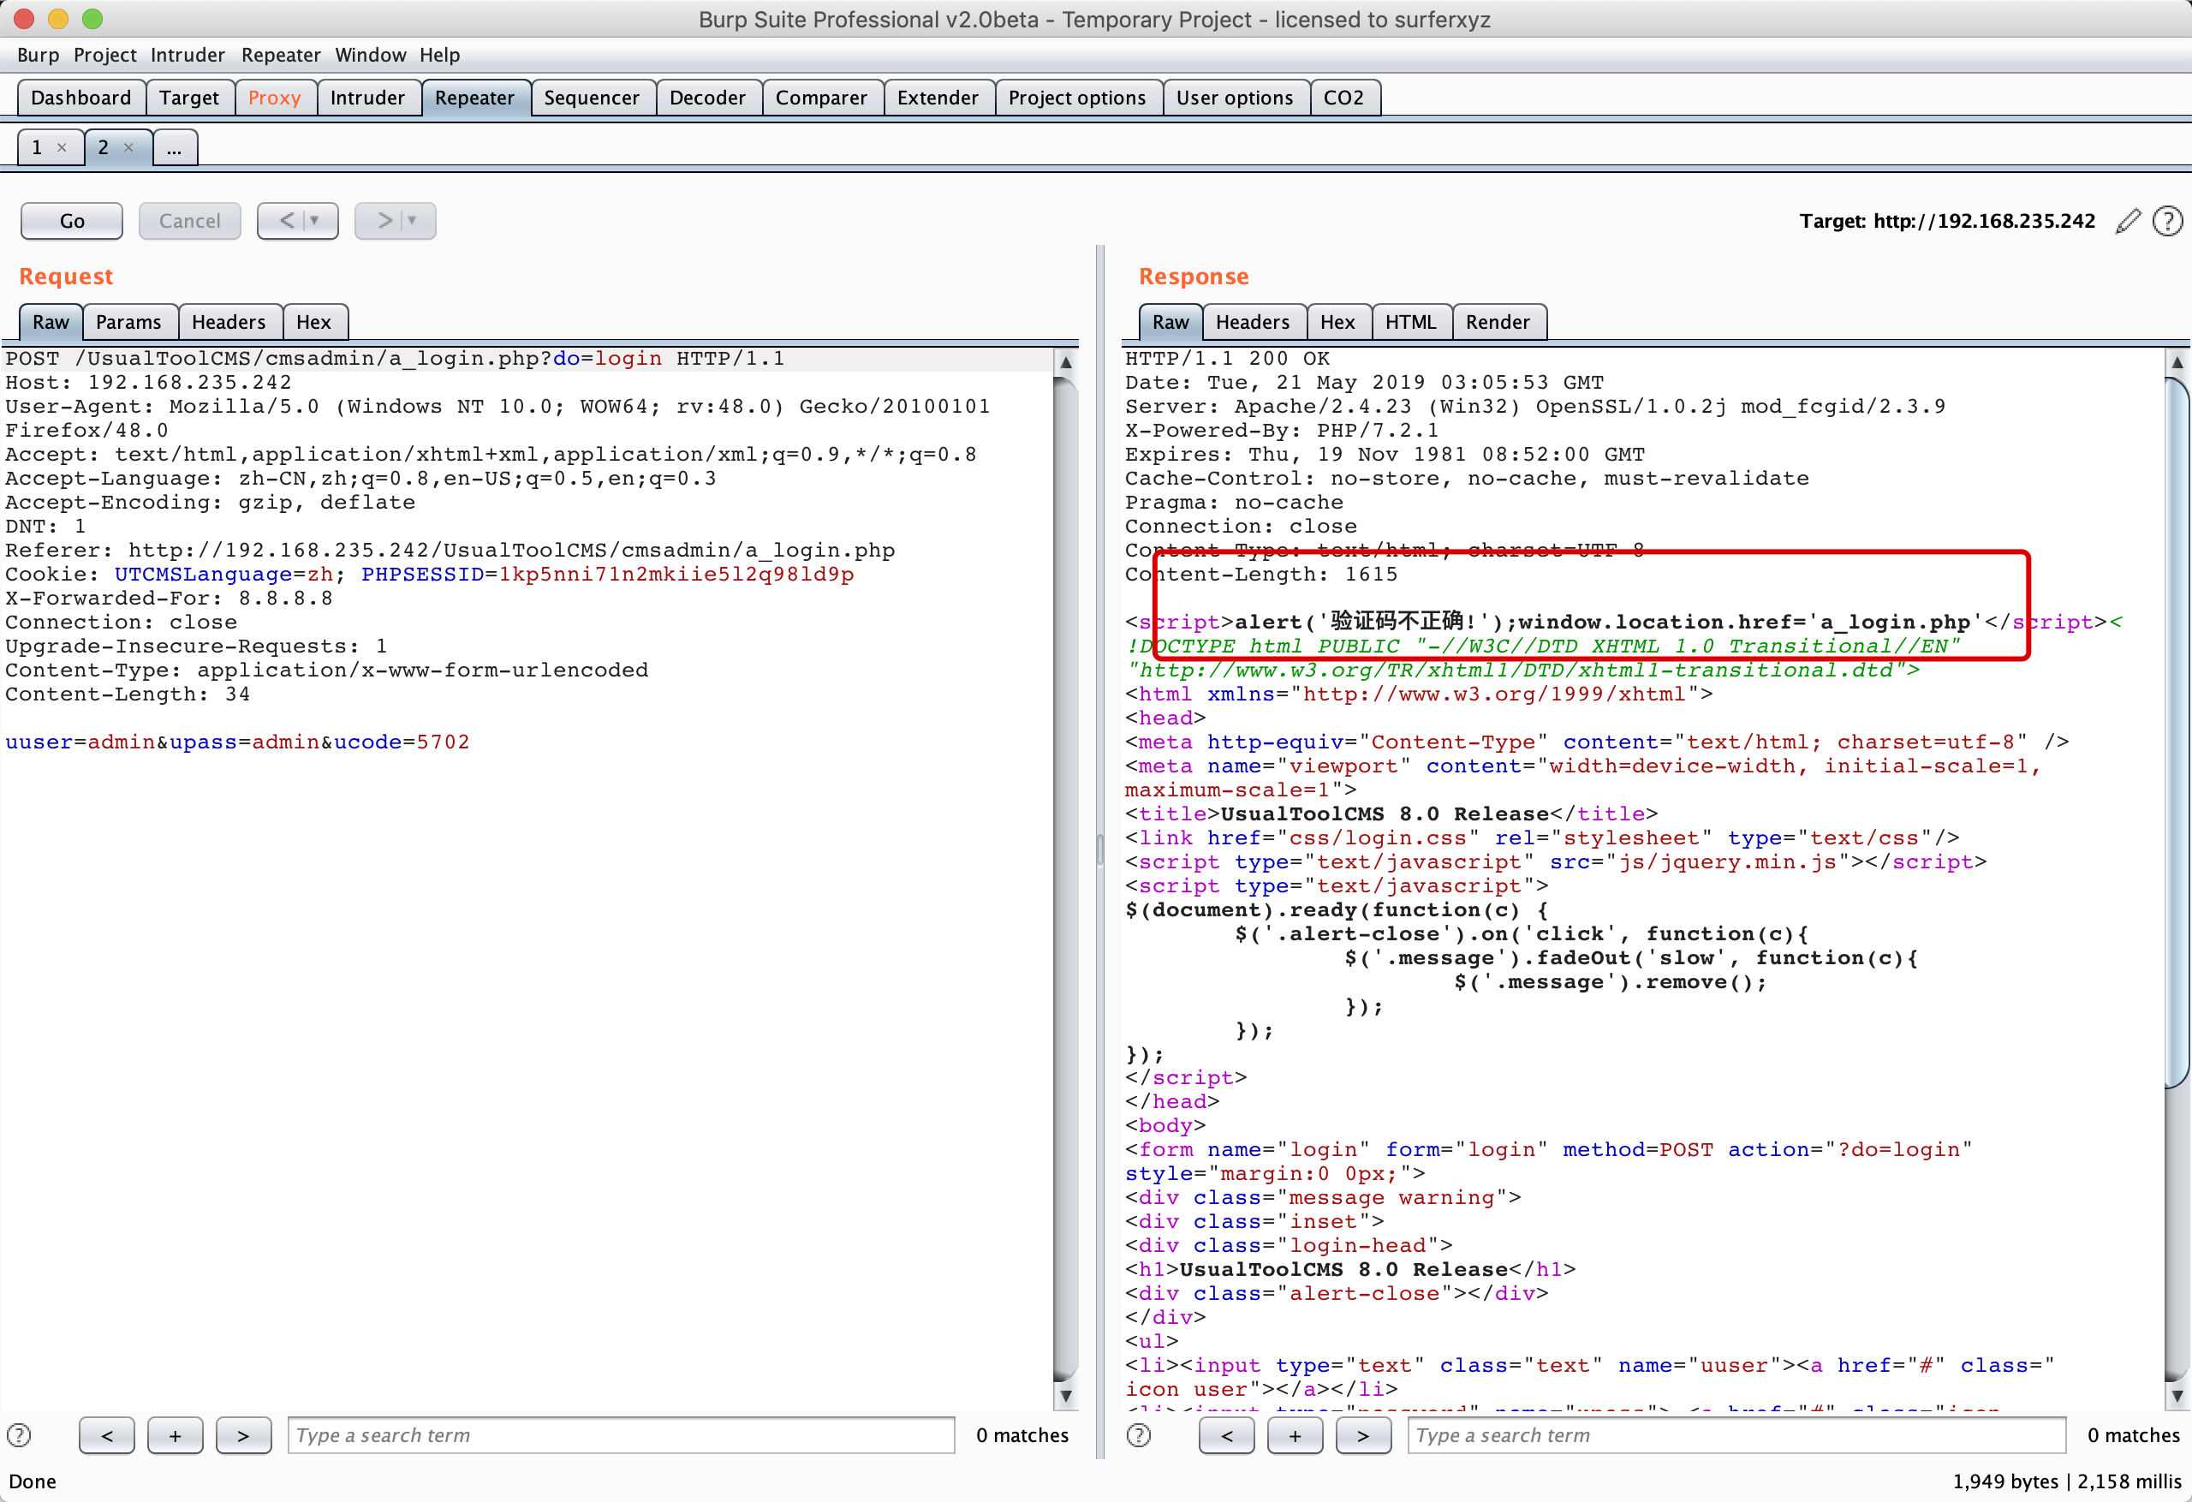Go to next match in response search

[x=1363, y=1435]
